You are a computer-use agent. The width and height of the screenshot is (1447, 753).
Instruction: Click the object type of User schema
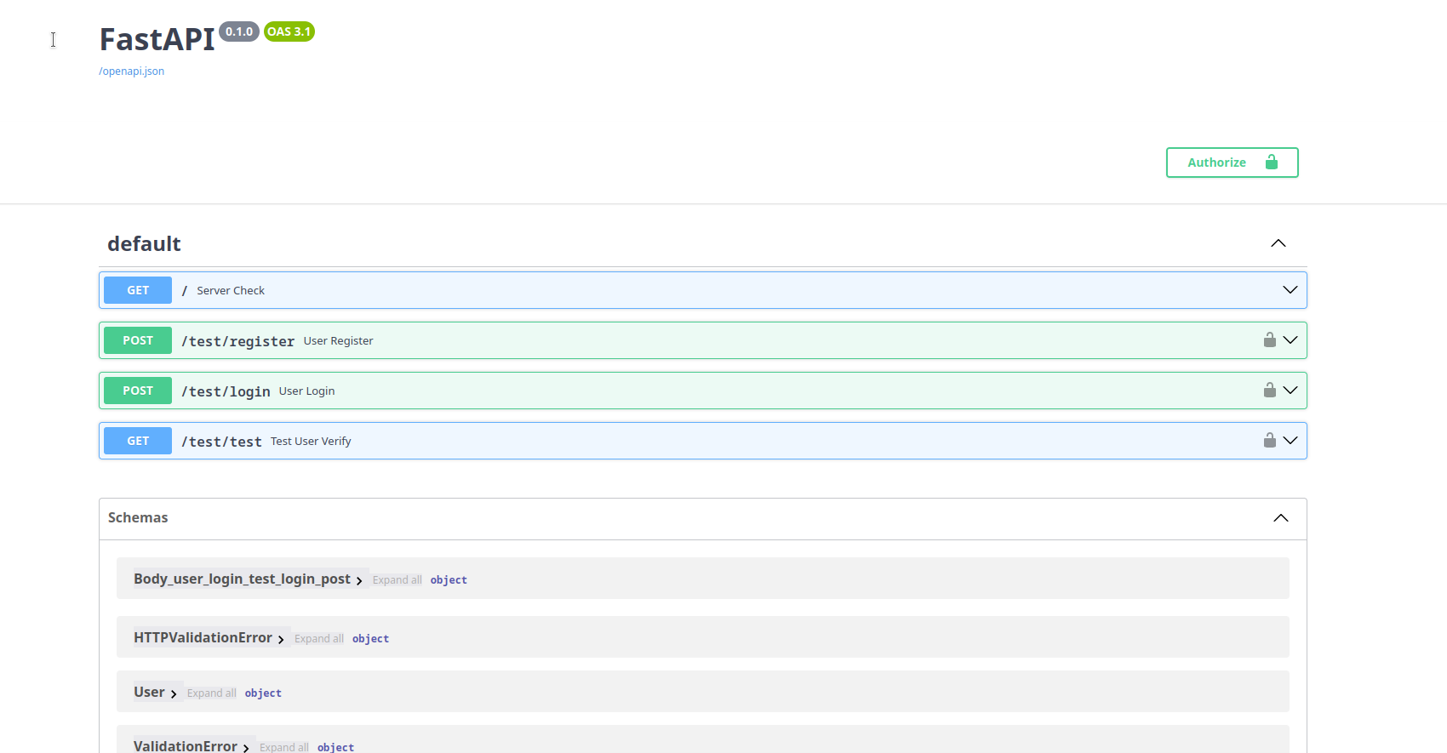(x=263, y=693)
